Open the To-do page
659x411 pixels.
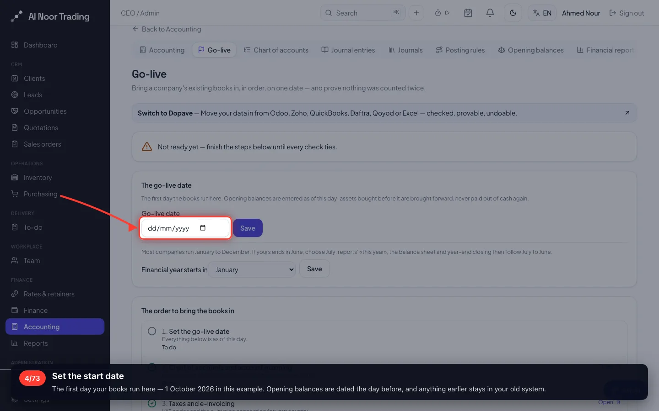pos(55,227)
